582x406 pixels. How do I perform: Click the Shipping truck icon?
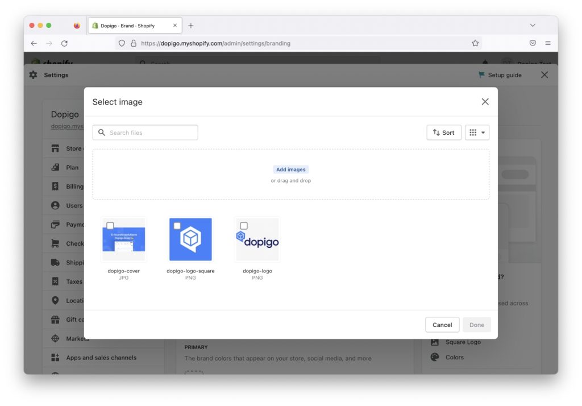pyautogui.click(x=55, y=263)
